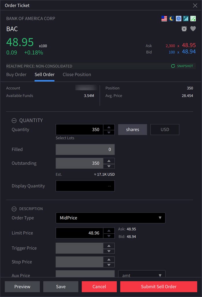Open the Close Position tab
The width and height of the screenshot is (202, 297).
pos(77,75)
